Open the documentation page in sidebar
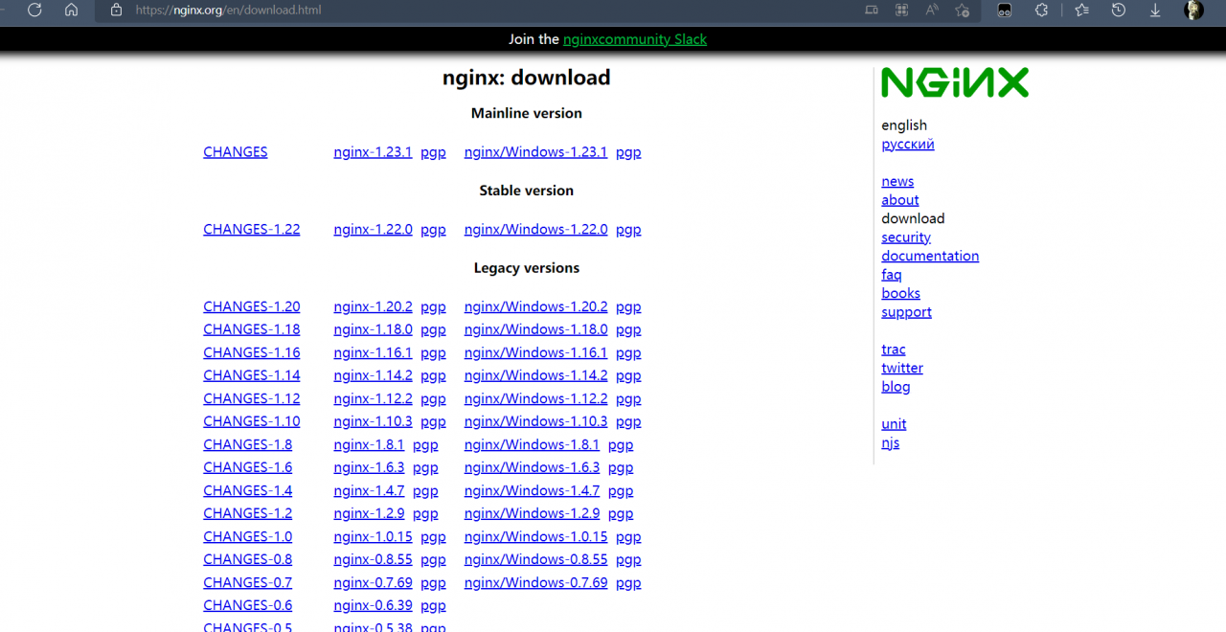Viewport: 1226px width, 632px height. [930, 257]
